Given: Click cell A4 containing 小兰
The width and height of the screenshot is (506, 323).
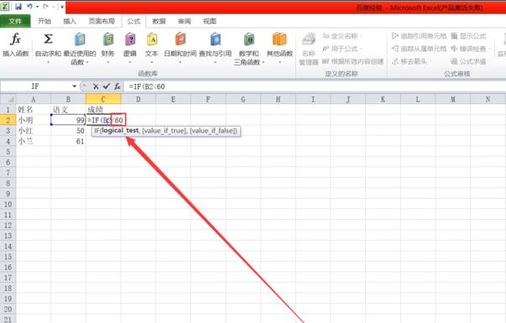Looking at the screenshot, I should (x=34, y=141).
